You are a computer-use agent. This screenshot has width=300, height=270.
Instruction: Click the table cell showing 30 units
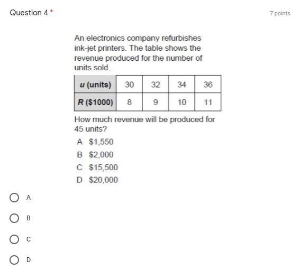pyautogui.click(x=129, y=84)
